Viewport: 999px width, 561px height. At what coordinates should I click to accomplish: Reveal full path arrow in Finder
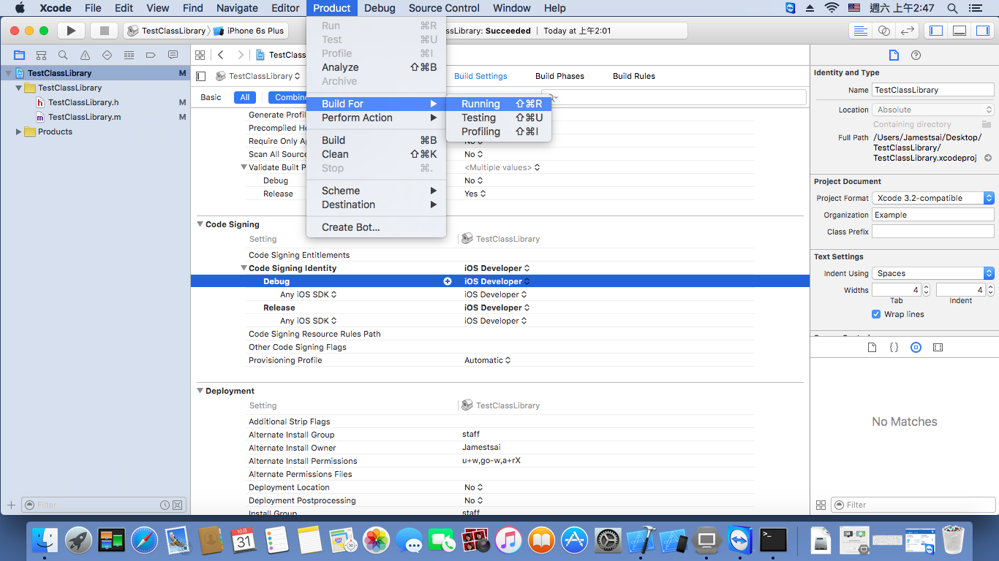tap(988, 158)
